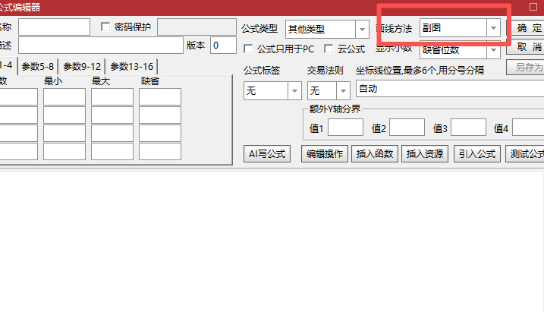This screenshot has width=544, height=312.
Task: Click first row 最大 parameter field
Action: pos(112,97)
